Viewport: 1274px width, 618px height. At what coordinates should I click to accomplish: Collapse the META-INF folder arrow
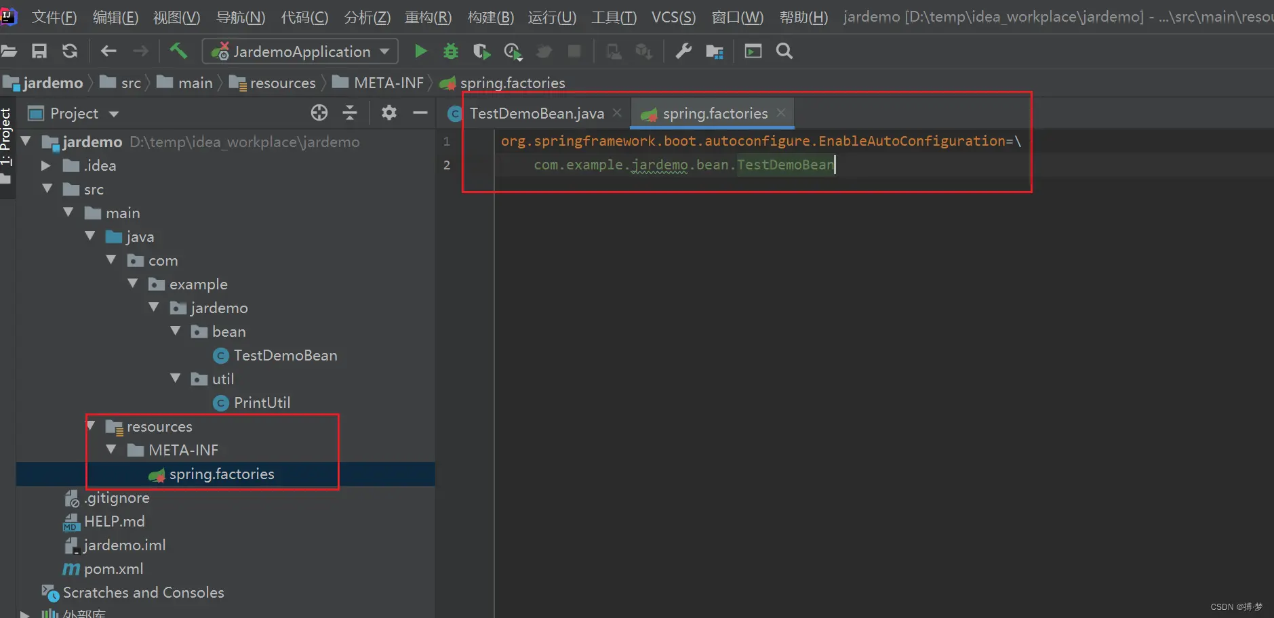112,450
